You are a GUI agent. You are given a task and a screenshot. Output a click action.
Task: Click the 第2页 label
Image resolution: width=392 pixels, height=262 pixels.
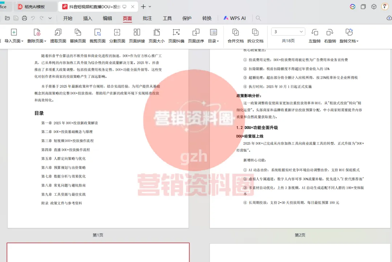pyautogui.click(x=300, y=235)
